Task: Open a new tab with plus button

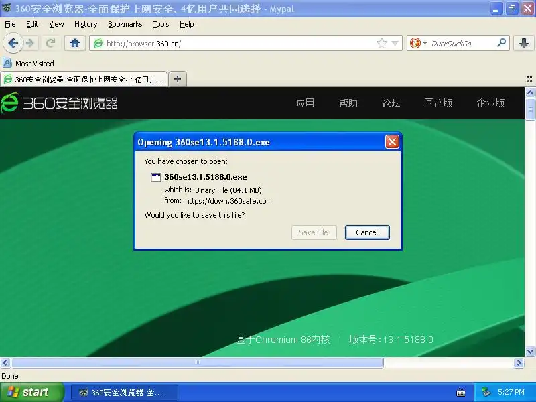Action: point(178,79)
